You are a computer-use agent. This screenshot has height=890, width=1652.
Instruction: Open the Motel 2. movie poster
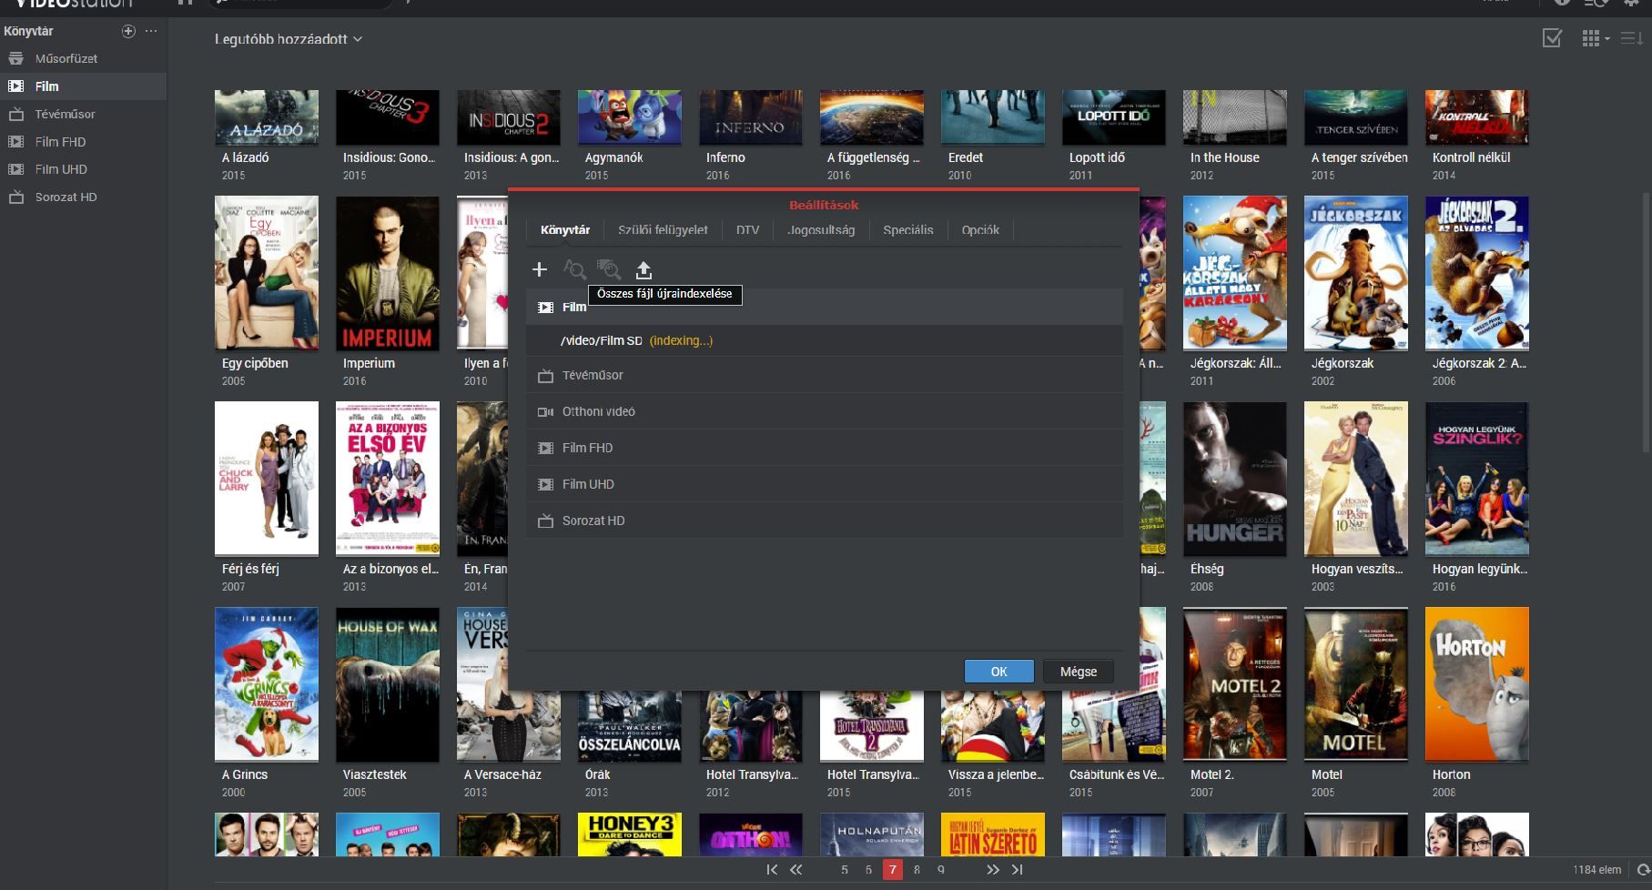[x=1235, y=684]
